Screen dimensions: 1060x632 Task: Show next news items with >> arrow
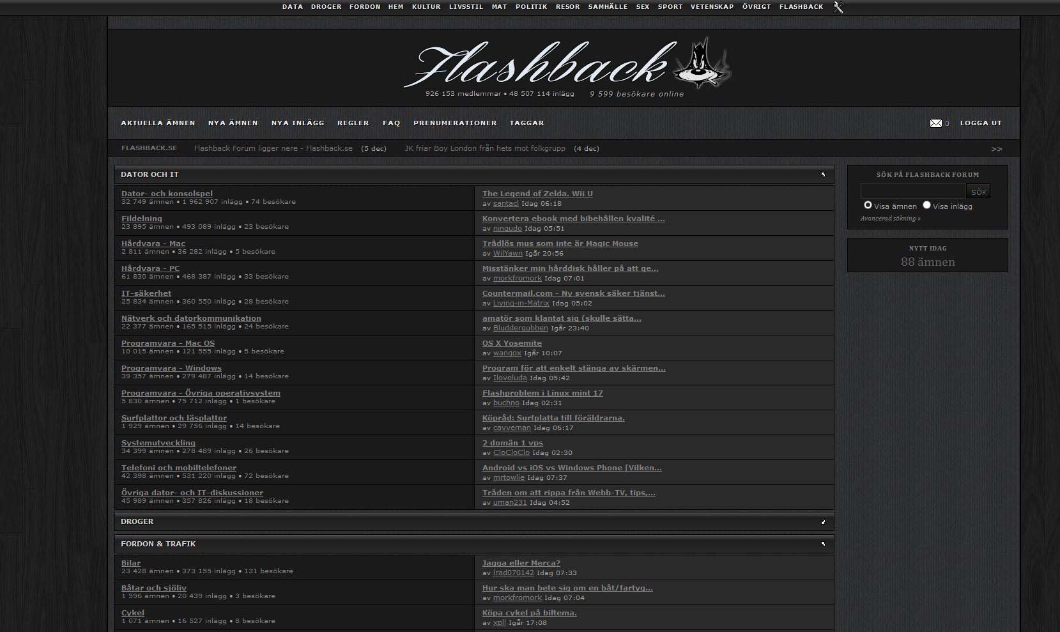997,149
